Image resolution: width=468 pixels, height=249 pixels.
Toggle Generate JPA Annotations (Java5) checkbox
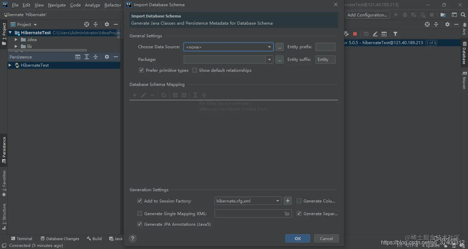pos(139,224)
